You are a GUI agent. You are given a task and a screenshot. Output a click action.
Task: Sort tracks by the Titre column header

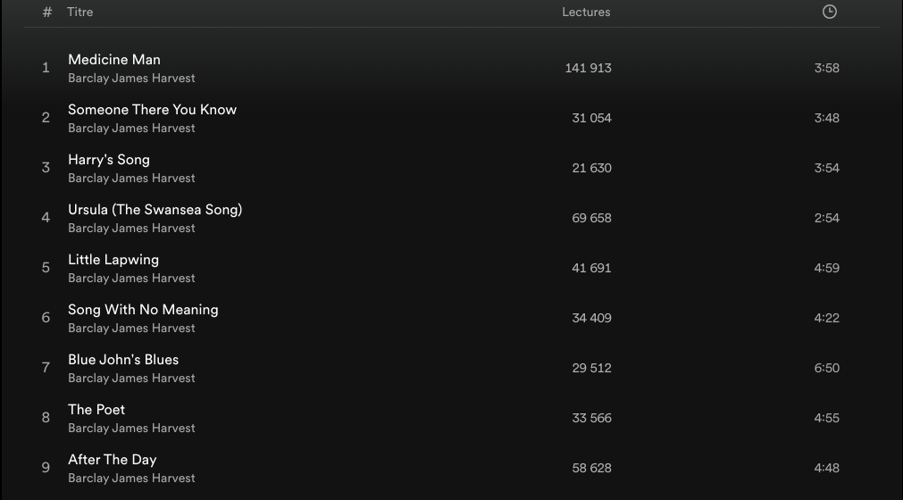tap(79, 12)
